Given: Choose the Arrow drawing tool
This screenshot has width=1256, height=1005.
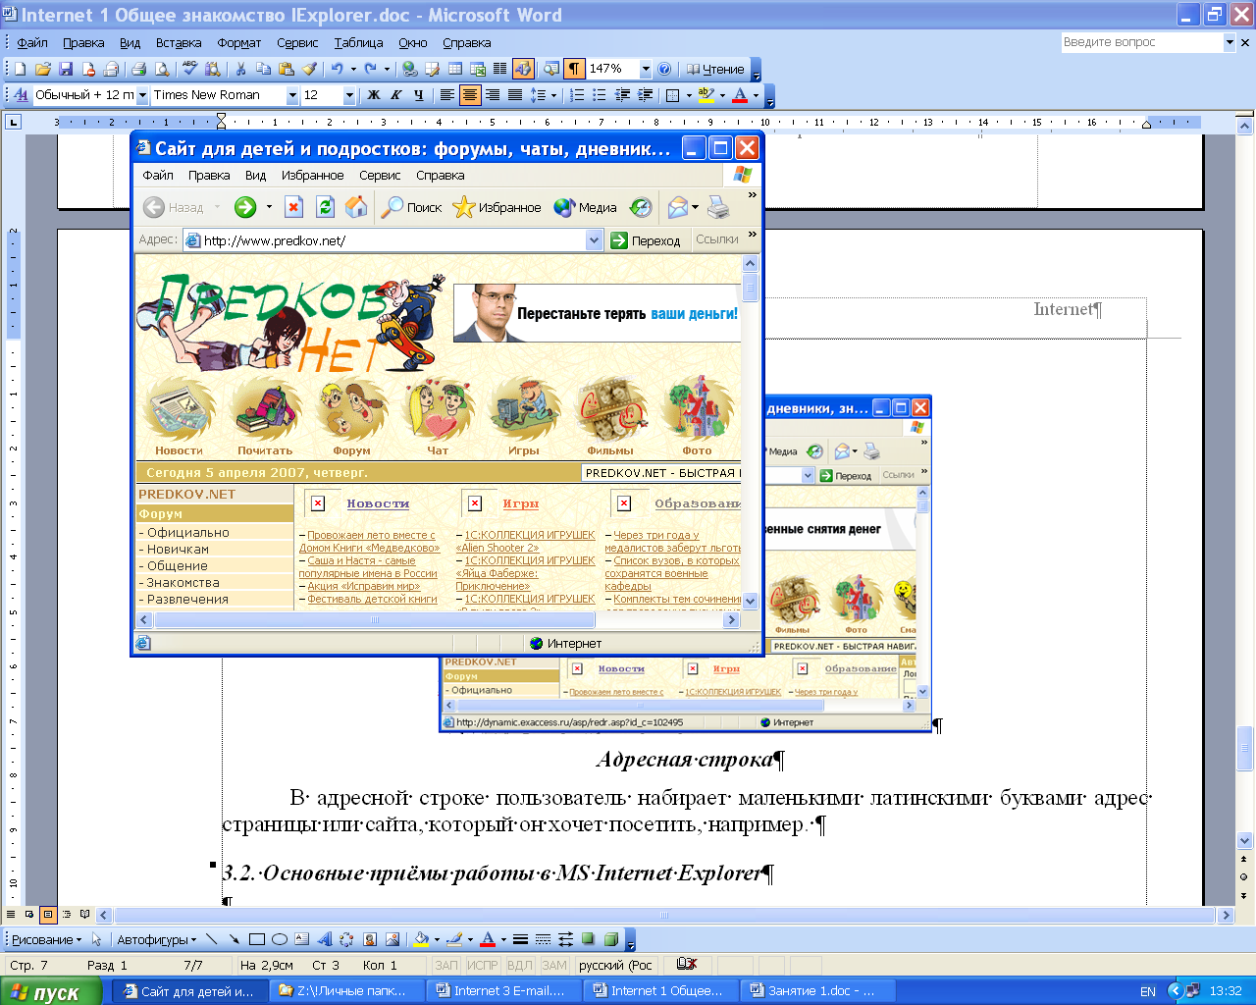Looking at the screenshot, I should [x=235, y=939].
